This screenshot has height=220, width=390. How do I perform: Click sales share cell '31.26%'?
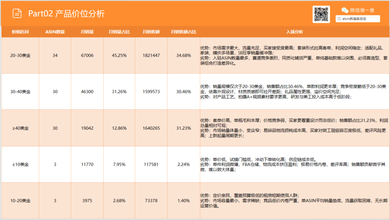click(119, 92)
